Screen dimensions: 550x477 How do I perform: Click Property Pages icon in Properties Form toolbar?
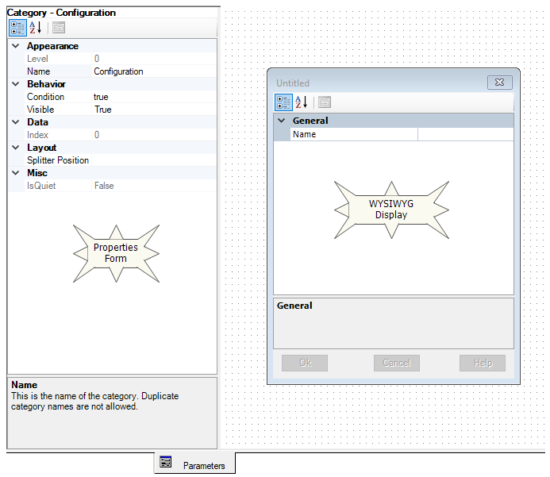point(58,28)
